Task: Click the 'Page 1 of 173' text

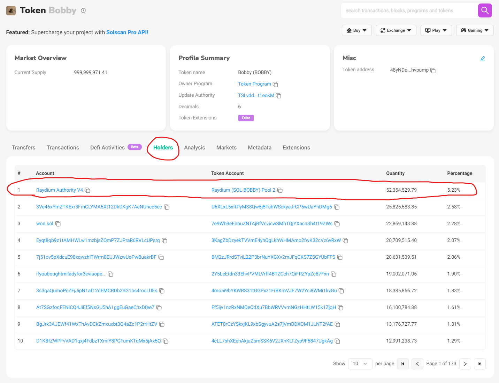Action: [441, 364]
